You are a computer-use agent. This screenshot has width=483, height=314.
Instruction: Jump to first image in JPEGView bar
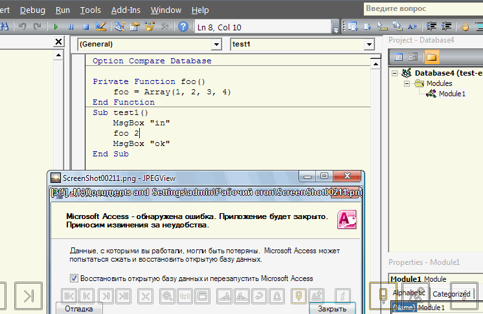[69, 297]
